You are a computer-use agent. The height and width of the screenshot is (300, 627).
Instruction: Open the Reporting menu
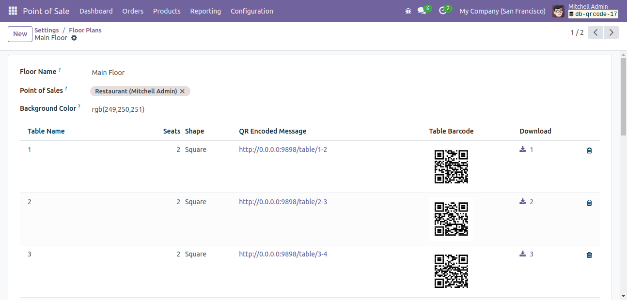pyautogui.click(x=205, y=11)
